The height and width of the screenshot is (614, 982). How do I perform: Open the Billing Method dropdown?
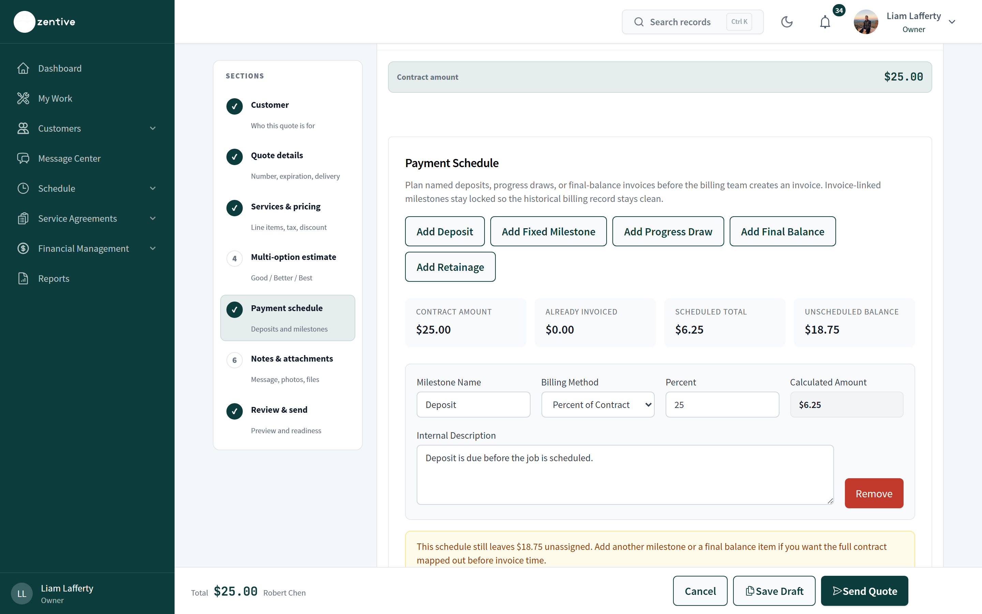tap(598, 405)
